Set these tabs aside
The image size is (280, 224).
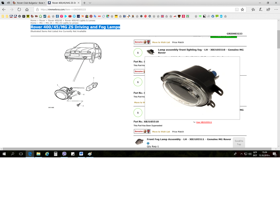[8, 3]
